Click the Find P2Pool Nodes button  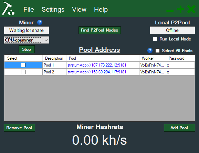tap(99, 30)
